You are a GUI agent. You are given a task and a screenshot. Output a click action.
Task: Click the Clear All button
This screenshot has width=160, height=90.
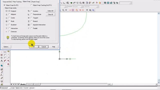tap(50, 14)
